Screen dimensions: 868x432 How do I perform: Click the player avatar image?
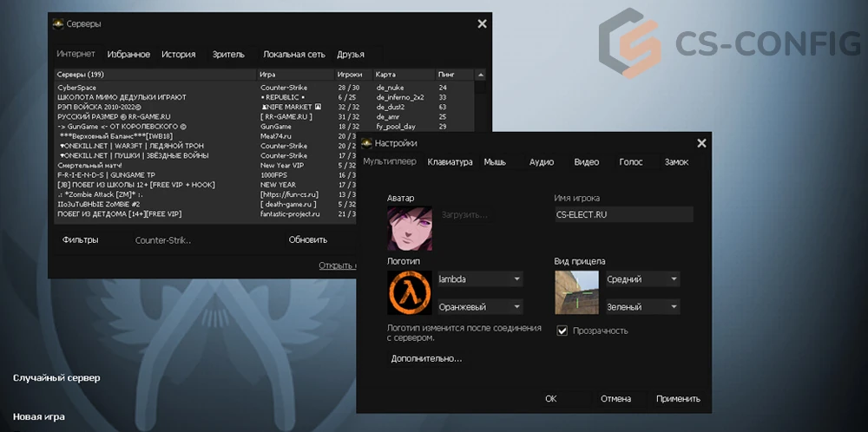pyautogui.click(x=410, y=229)
